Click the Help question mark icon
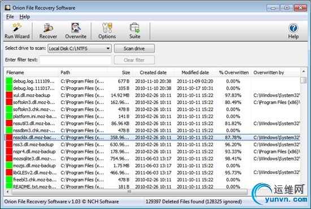Viewport: 311px width, 209px height. pos(293,28)
